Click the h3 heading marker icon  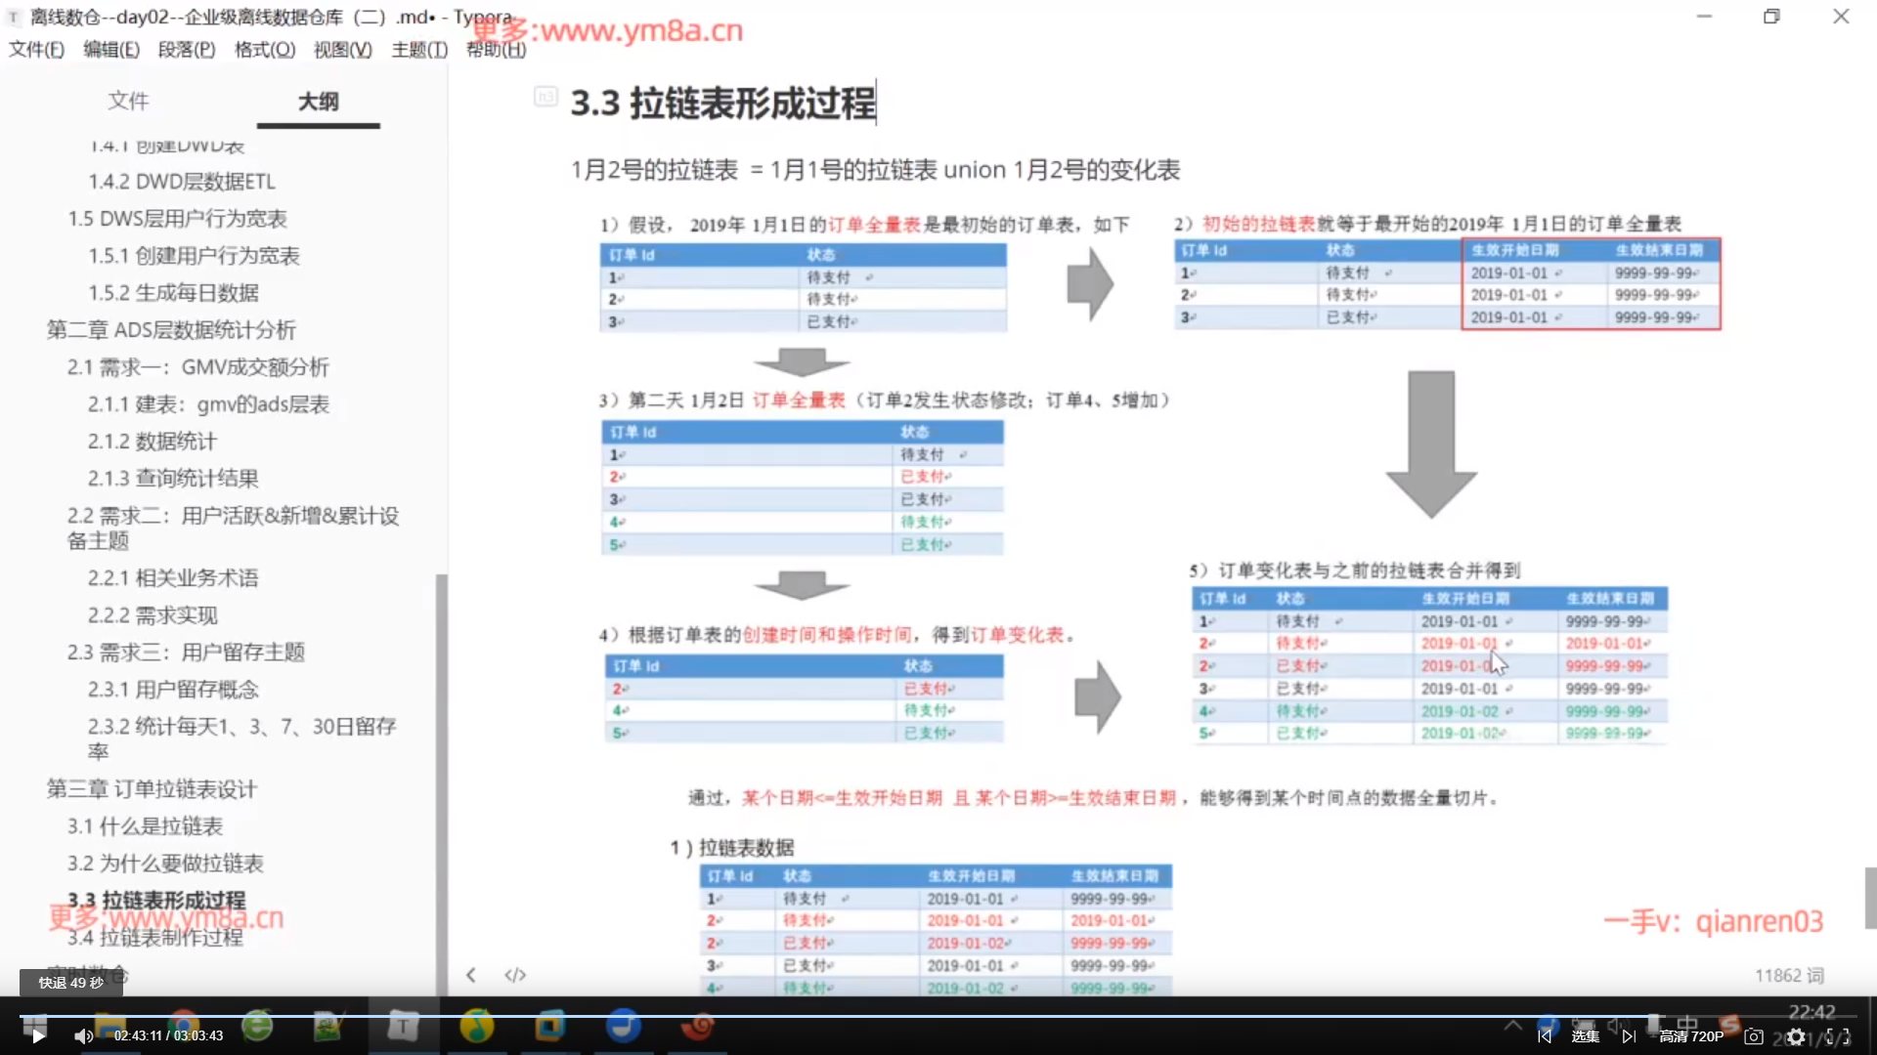pyautogui.click(x=546, y=96)
